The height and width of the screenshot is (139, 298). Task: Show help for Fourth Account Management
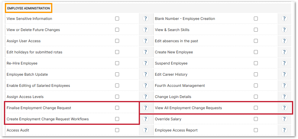click(284, 86)
